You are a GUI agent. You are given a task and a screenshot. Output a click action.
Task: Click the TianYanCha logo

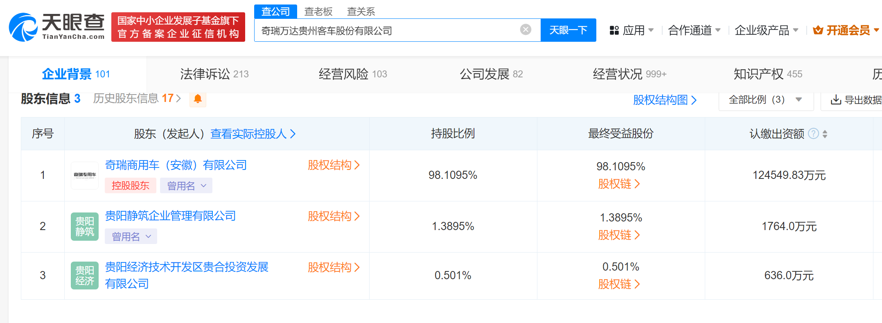point(57,27)
